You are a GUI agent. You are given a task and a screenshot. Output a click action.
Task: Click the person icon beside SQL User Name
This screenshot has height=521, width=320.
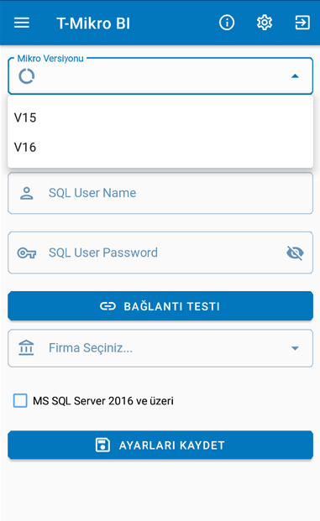[27, 193]
